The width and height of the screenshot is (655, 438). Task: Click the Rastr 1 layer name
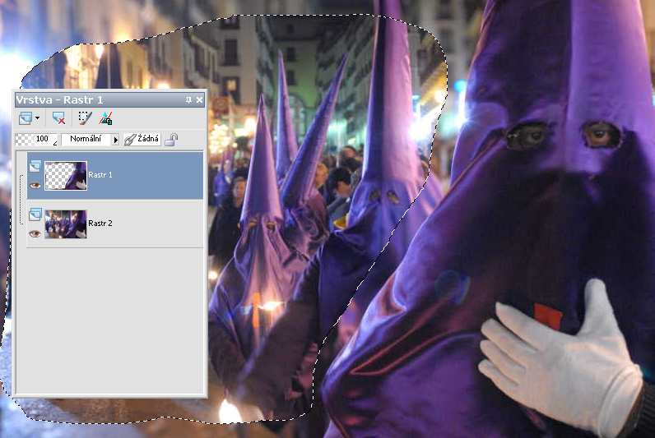click(x=100, y=175)
